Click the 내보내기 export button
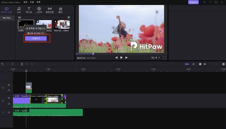The width and height of the screenshot is (226, 129). pyautogui.click(x=193, y=2)
